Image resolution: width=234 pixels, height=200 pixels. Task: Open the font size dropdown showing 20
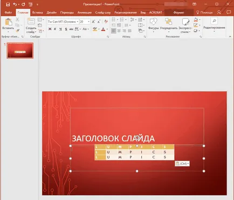pos(88,22)
